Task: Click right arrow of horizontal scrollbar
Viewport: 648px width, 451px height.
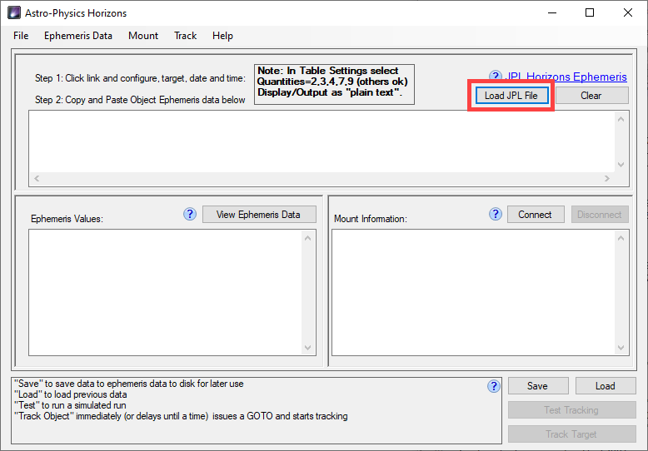Action: point(606,178)
